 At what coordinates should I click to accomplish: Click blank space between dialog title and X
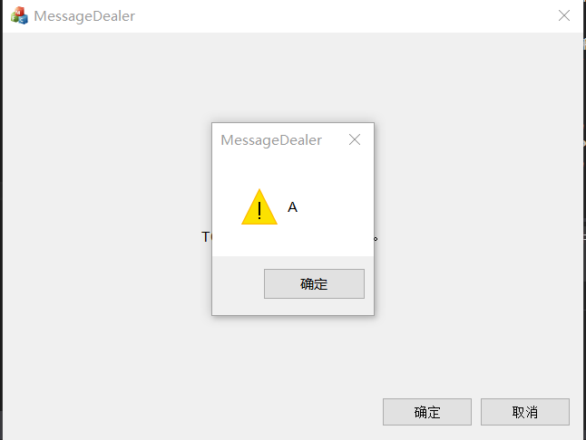pos(335,140)
